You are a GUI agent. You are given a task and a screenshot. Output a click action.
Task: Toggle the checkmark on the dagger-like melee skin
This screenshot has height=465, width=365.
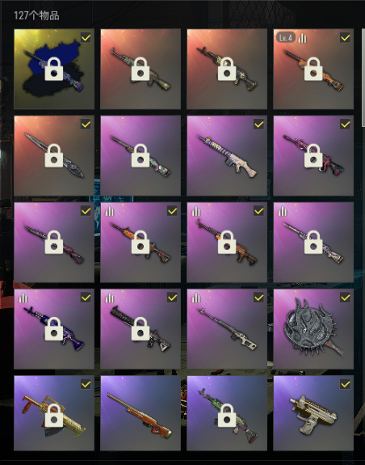coord(86,125)
